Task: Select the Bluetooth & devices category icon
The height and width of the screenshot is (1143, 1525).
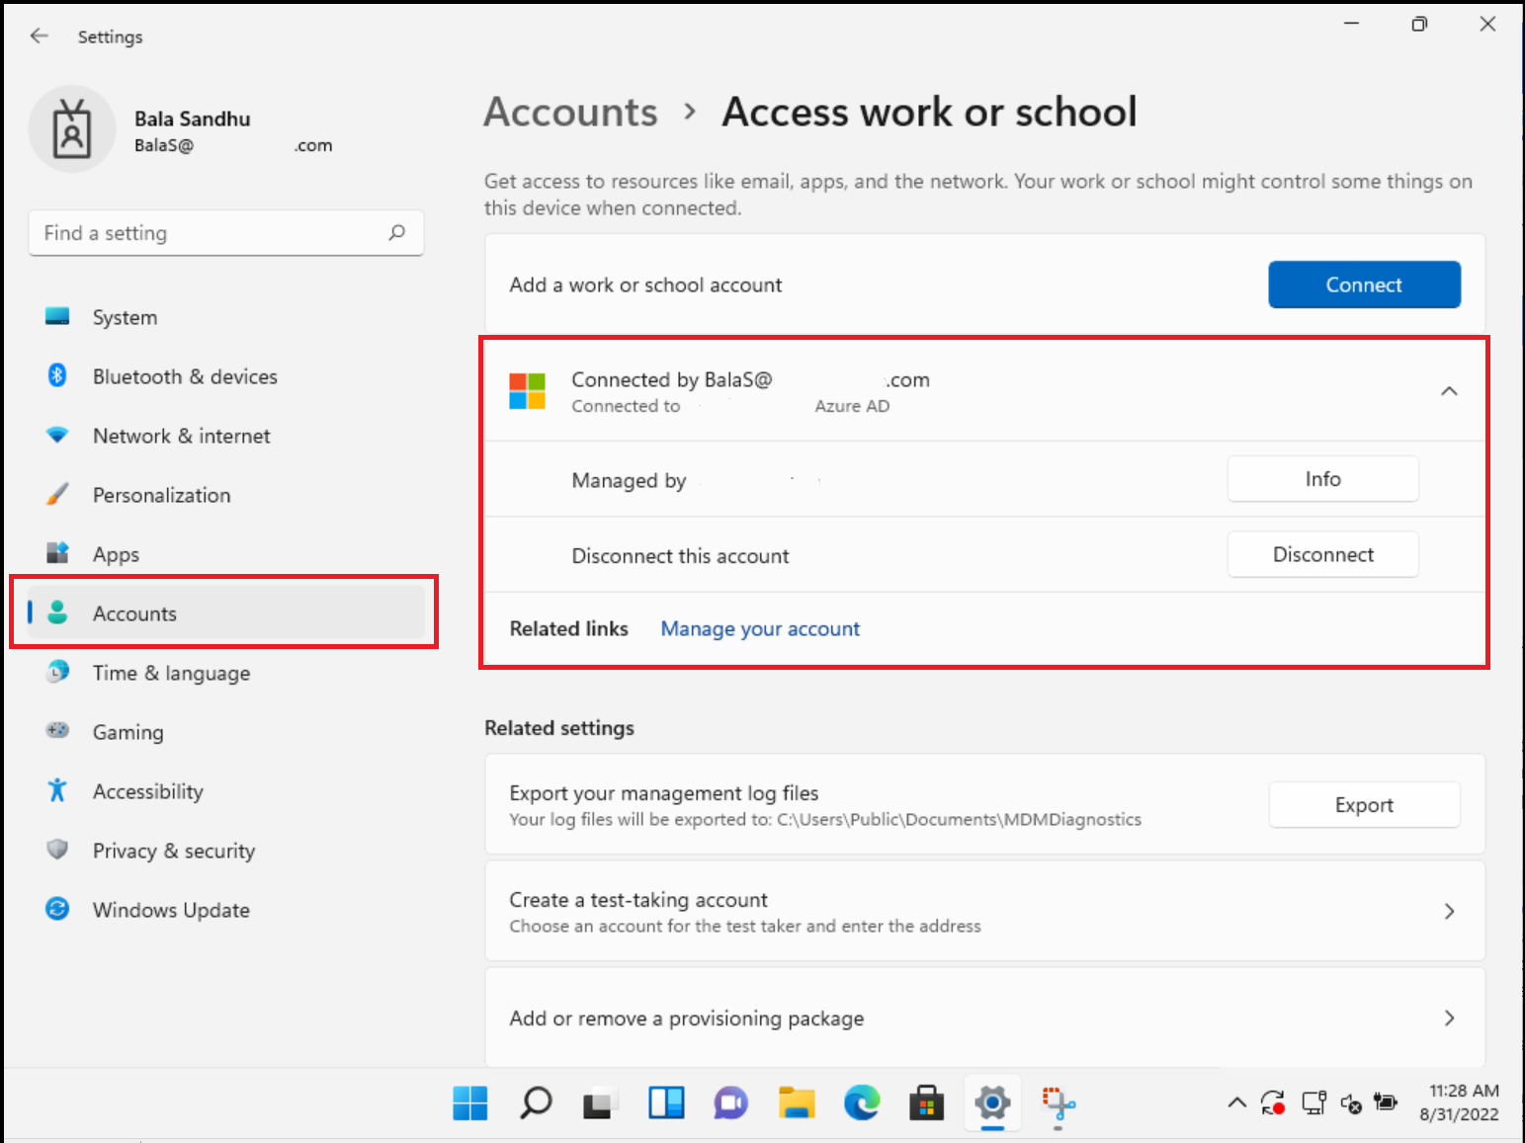Action: 57,375
